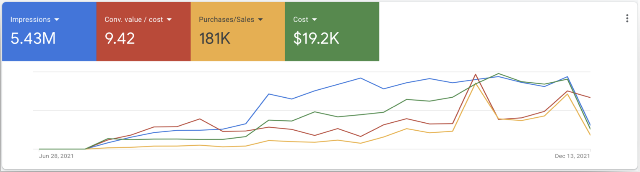The height and width of the screenshot is (172, 640).
Task: Toggle the red 9.42 scorecard value
Action: click(x=120, y=38)
